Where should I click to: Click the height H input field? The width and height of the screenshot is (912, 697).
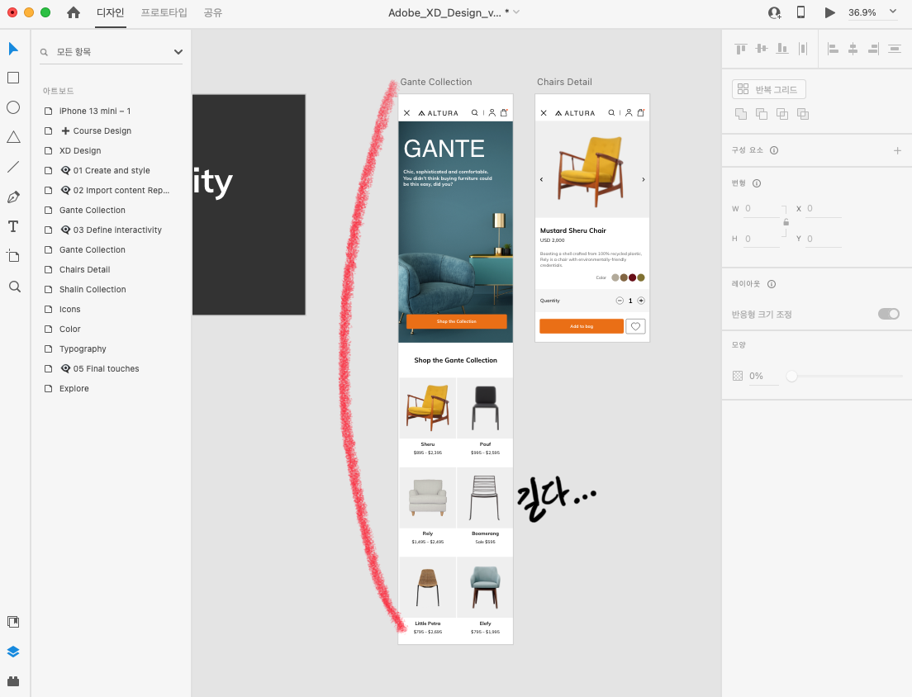pos(762,239)
